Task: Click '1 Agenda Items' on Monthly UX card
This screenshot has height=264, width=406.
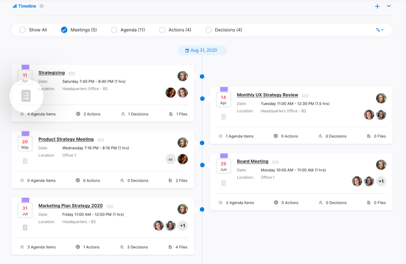Action: pos(239,136)
